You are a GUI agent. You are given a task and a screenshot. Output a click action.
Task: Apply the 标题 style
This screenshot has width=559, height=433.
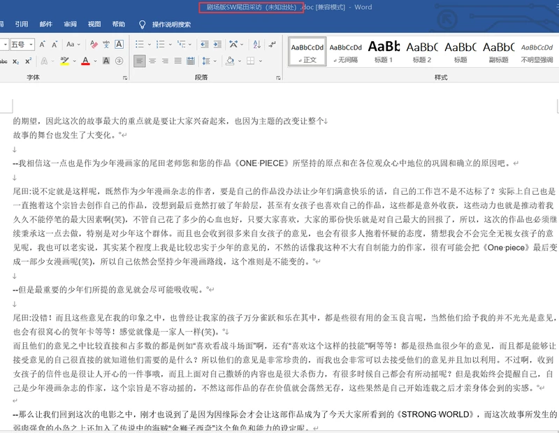[460, 52]
